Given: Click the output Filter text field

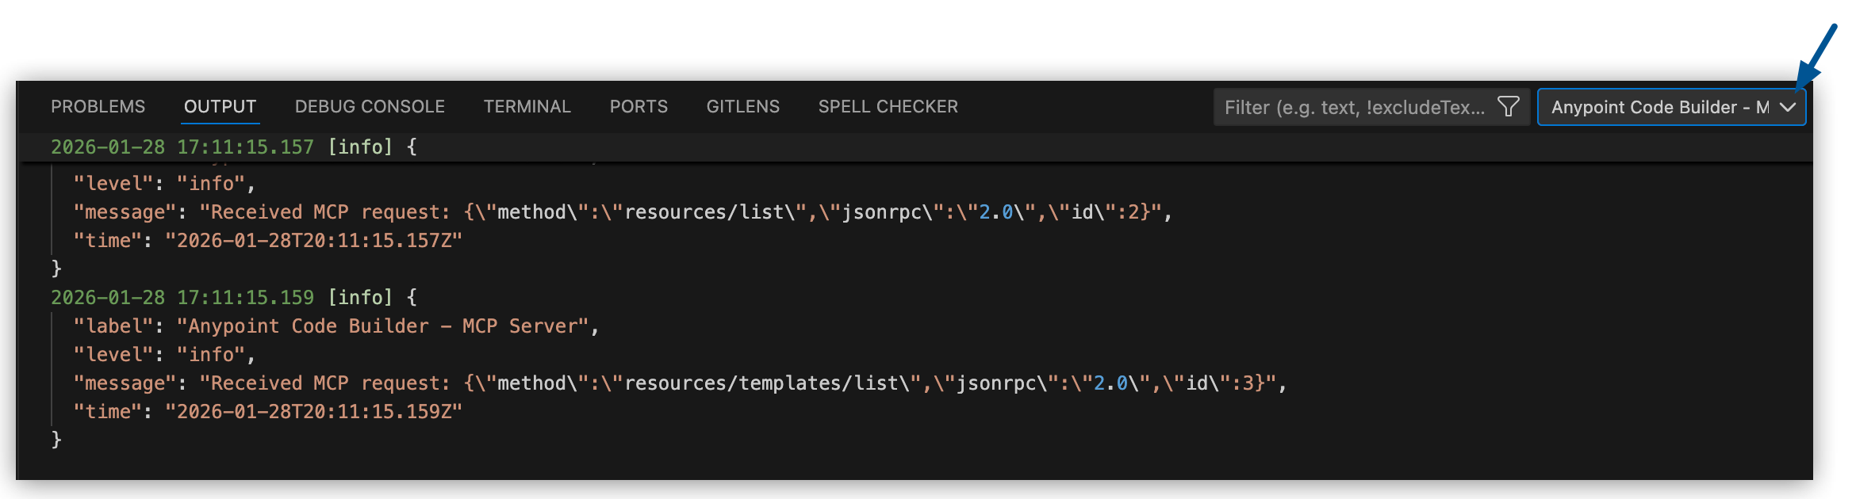Looking at the screenshot, I should point(1353,108).
